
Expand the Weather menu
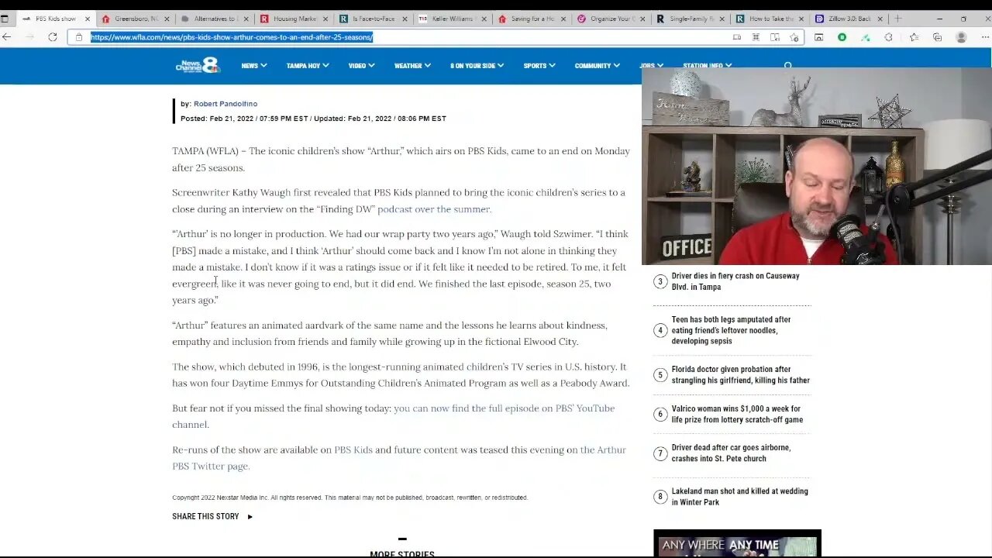click(412, 66)
